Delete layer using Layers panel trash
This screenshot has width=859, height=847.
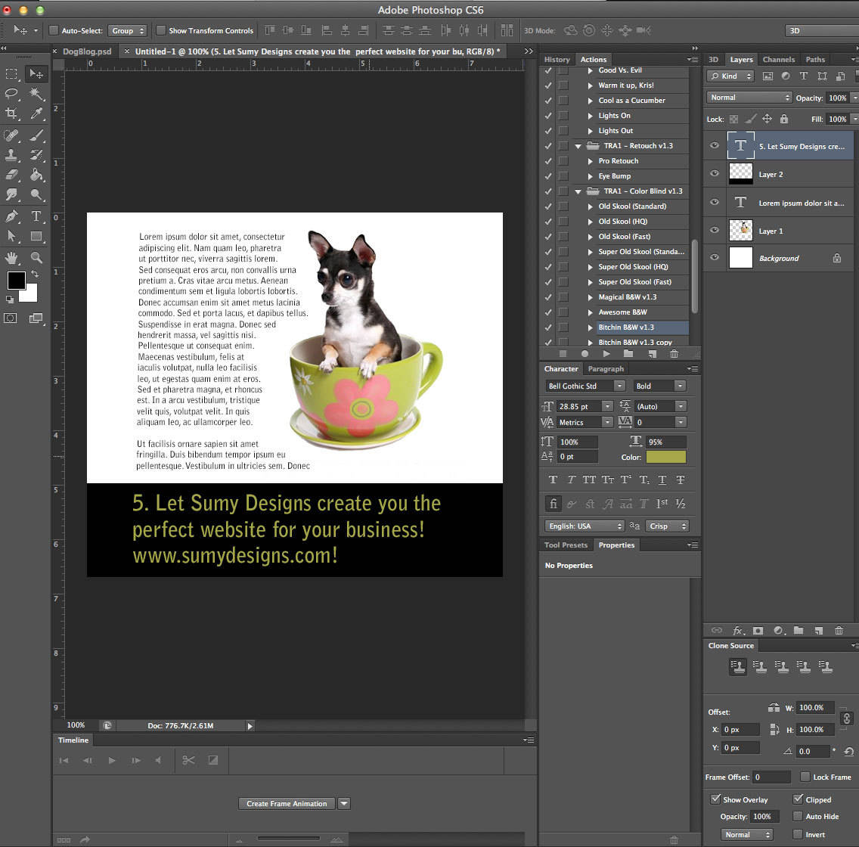click(x=839, y=631)
